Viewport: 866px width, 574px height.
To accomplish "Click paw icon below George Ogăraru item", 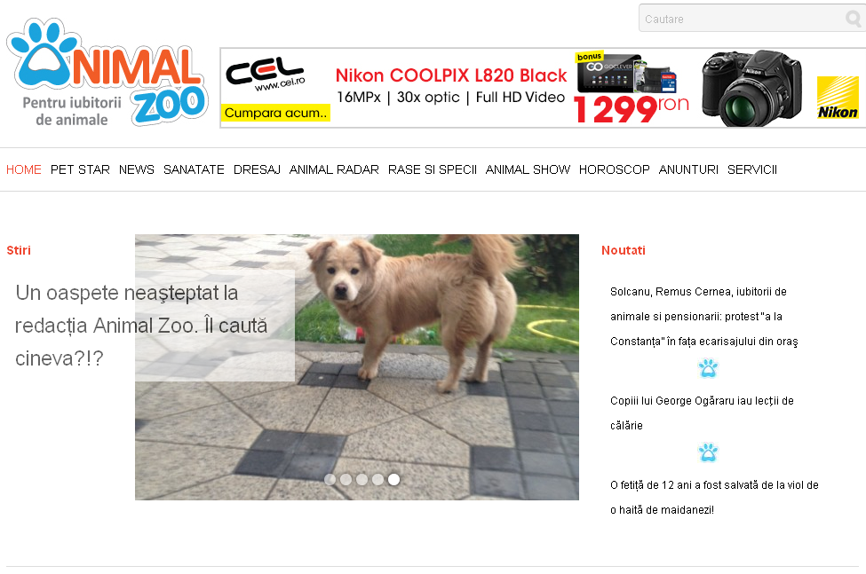I will click(x=708, y=452).
